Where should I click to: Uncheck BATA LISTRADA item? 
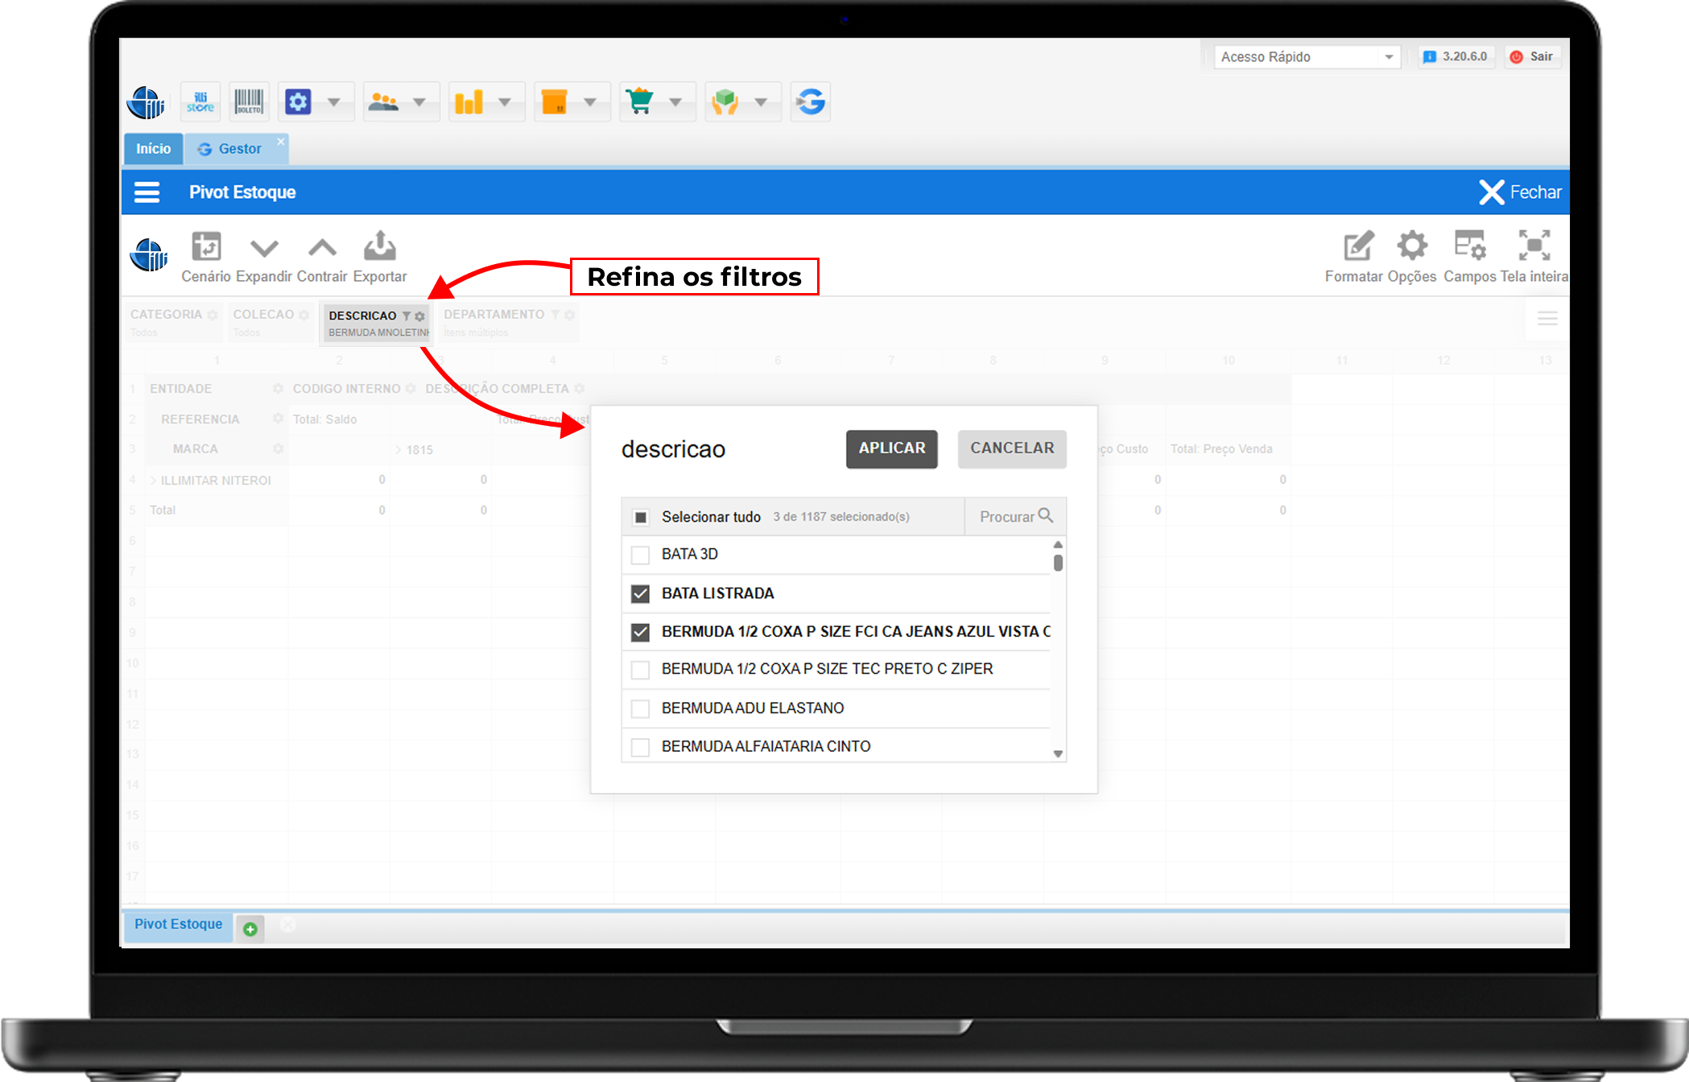pyautogui.click(x=641, y=594)
